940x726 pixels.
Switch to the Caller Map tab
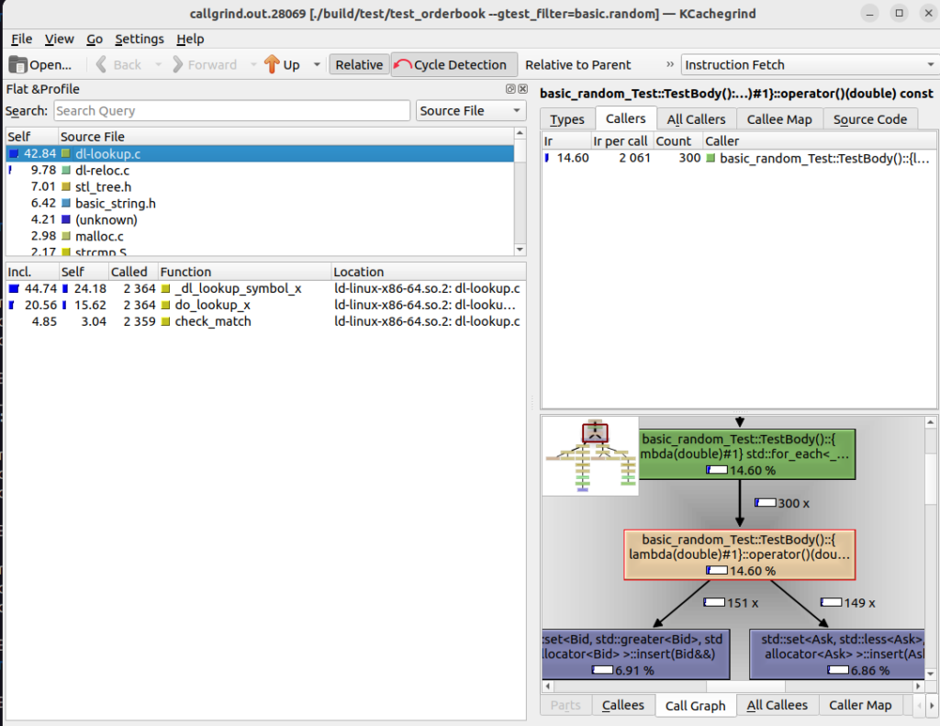coord(860,705)
